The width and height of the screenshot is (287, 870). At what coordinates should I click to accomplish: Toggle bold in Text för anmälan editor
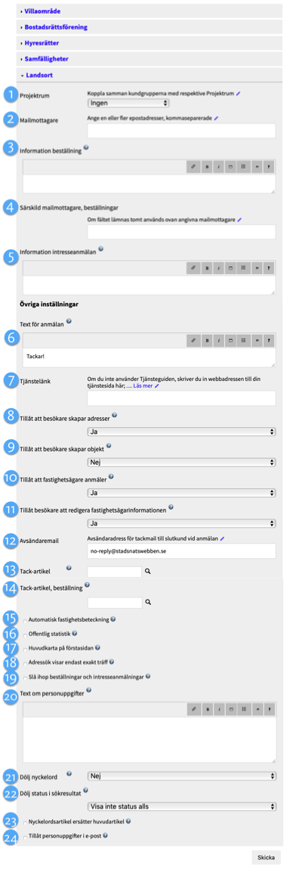(x=206, y=340)
